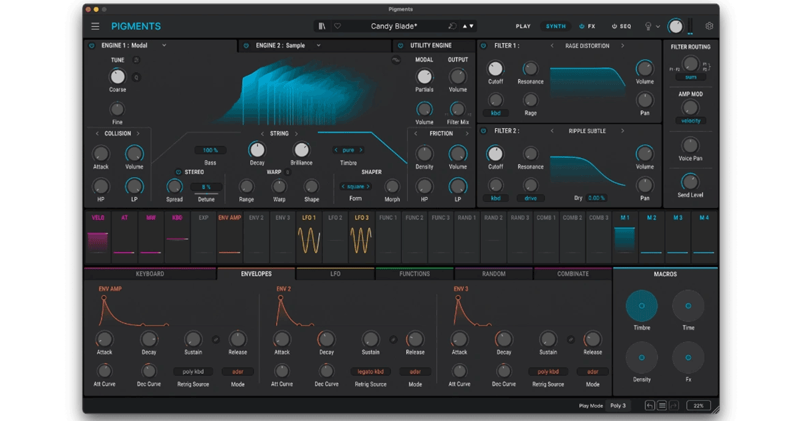Select the LFO 1 modulation source slot

coord(309,237)
